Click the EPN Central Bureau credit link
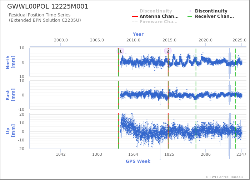Image resolution: width=250 pixels, height=180 pixels. coord(224,177)
